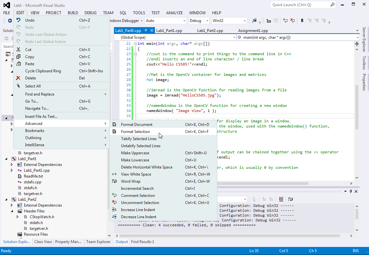369x255 pixels.
Task: Toggle INS overtype mode in the status bar
Action: [x=355, y=250]
